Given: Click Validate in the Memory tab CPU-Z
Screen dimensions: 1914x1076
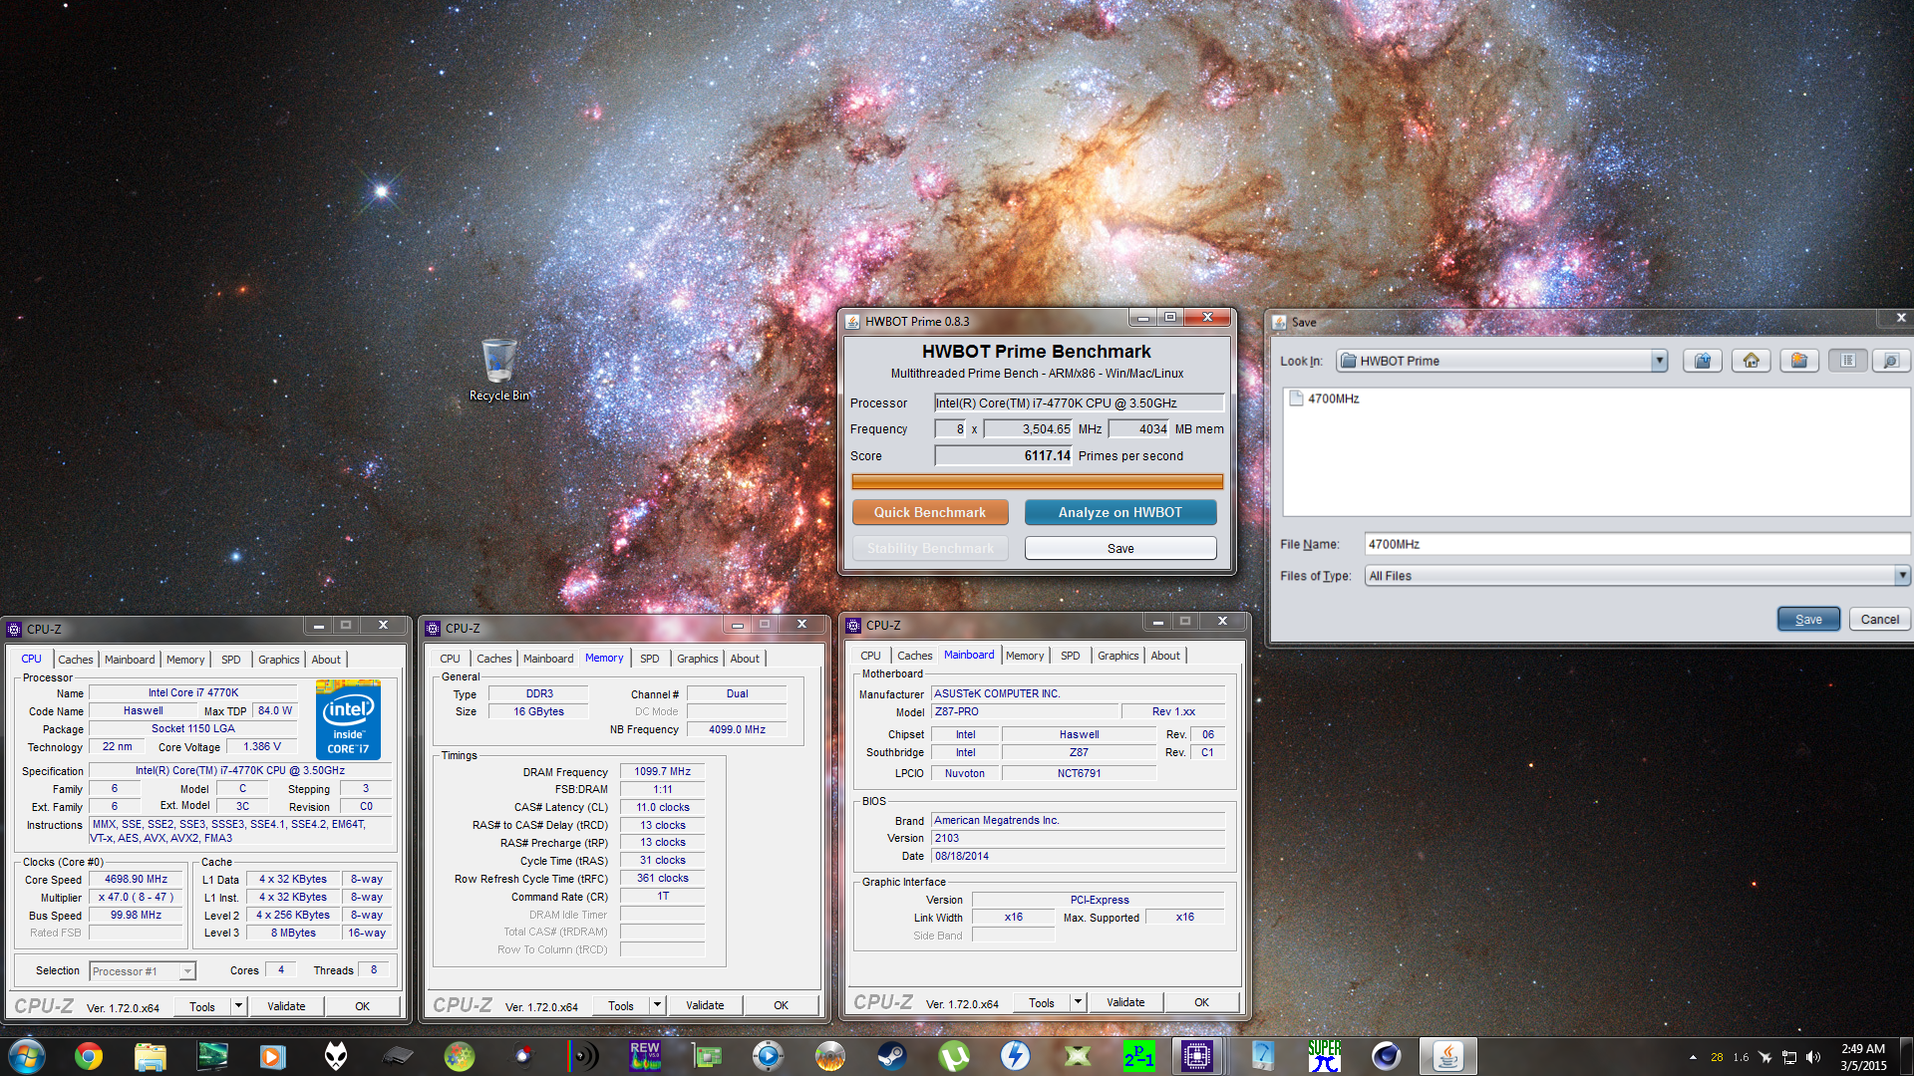Looking at the screenshot, I should point(705,1005).
